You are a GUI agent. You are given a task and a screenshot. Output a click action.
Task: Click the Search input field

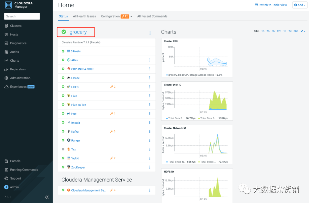(x=22, y=16)
